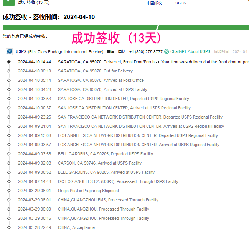The height and width of the screenshot is (237, 249).
Task: Open the ChatGPT About USPS link
Action: coord(190,52)
